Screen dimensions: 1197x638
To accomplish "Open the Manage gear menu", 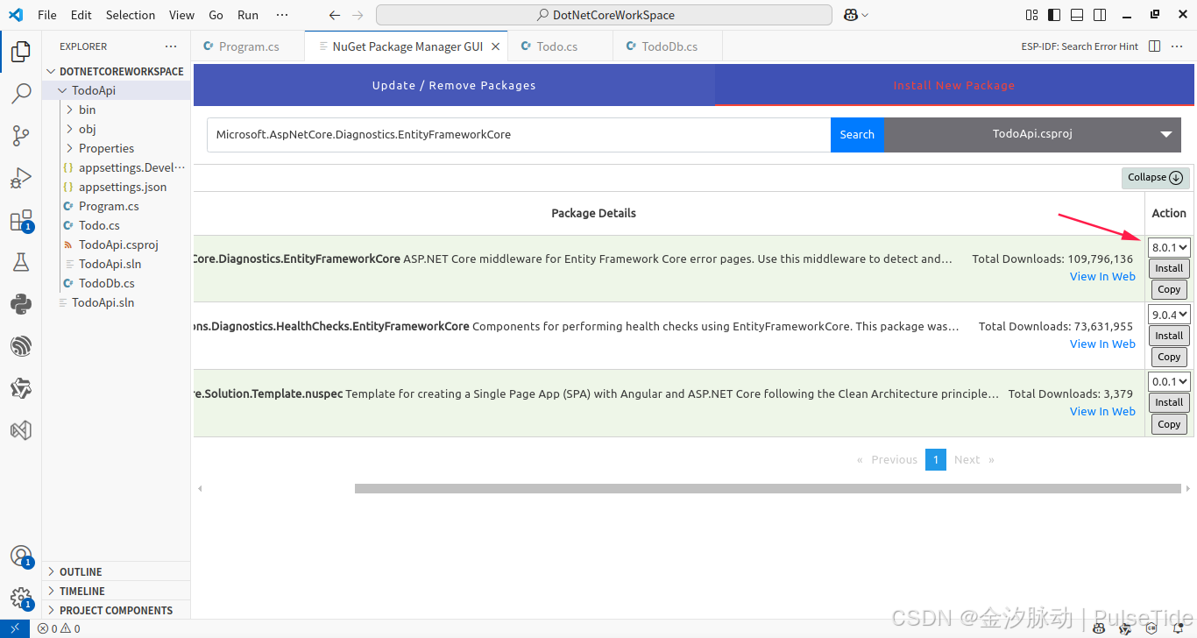I will 21,599.
